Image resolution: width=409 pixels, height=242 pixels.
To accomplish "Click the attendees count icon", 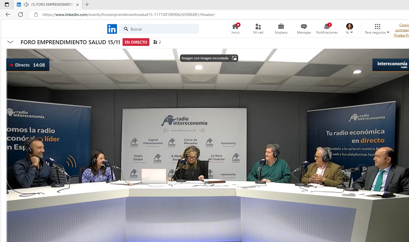I will coord(156,42).
